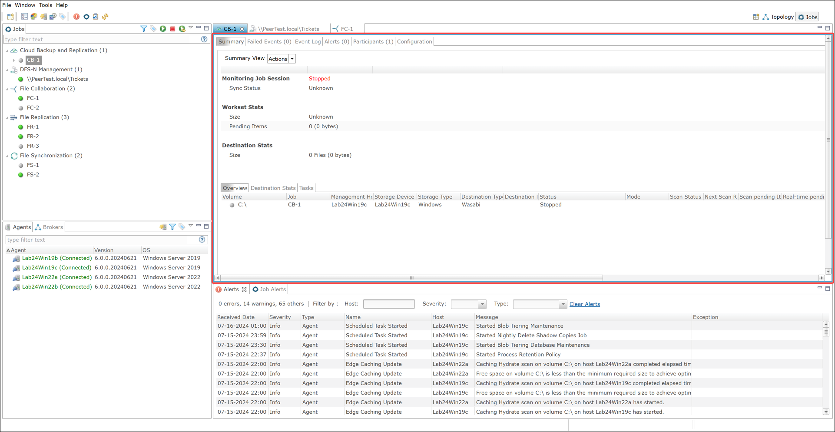Click help icon beside Agents filter field
The image size is (835, 432).
tap(202, 239)
